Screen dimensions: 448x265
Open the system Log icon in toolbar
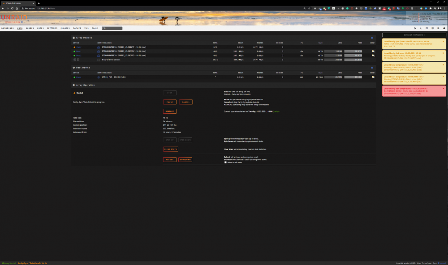click(438, 28)
